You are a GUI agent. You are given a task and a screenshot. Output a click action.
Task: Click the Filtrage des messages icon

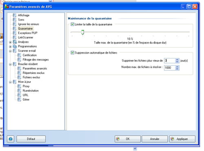point(20,60)
